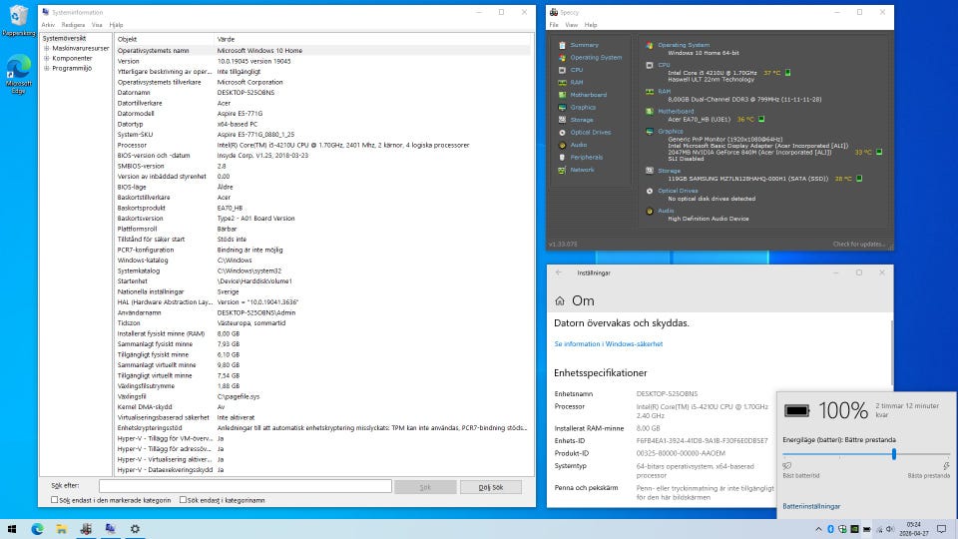Open Batteriinställningar link in battery flyout

coord(811,506)
